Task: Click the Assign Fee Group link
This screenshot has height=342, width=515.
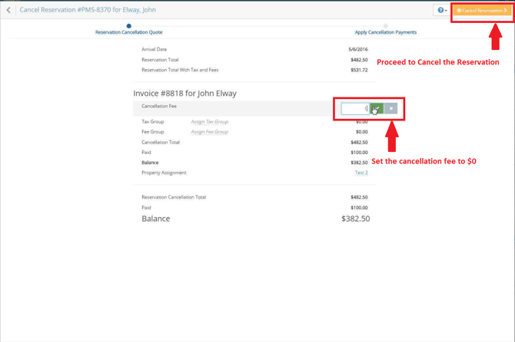Action: 209,132
